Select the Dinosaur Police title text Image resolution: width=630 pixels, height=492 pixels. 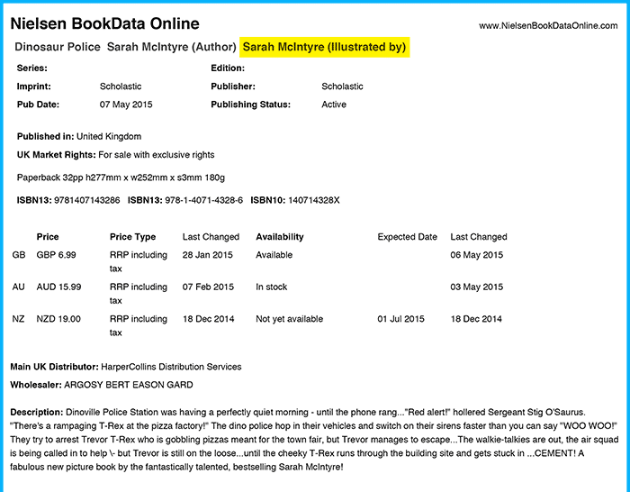coord(58,47)
